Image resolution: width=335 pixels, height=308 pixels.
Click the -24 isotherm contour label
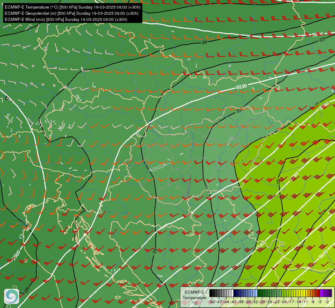point(204,42)
